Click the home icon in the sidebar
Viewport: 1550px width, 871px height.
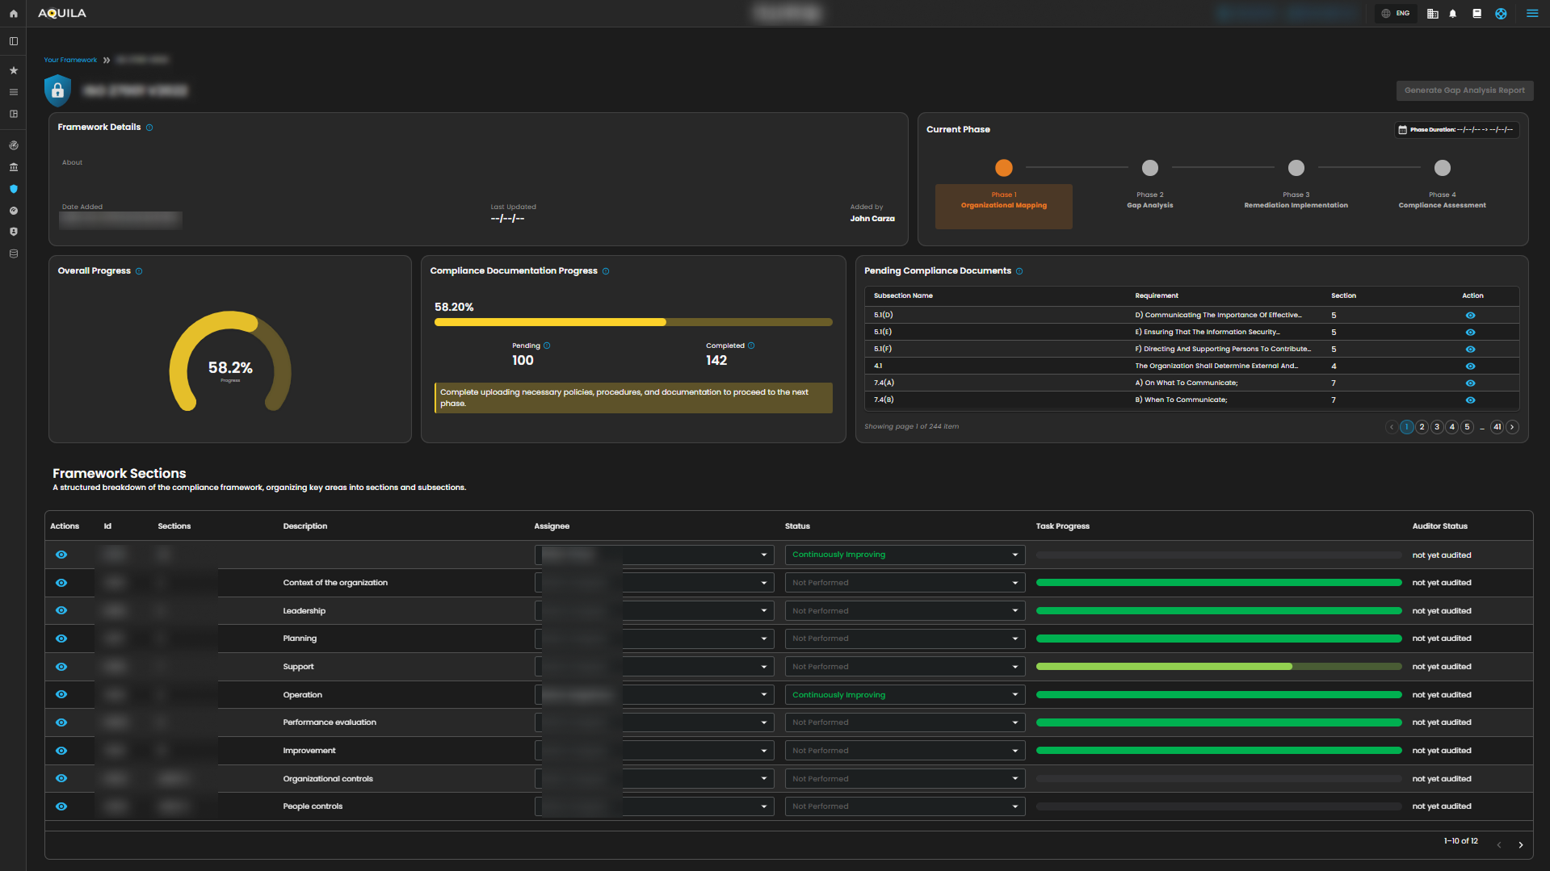[x=13, y=14]
